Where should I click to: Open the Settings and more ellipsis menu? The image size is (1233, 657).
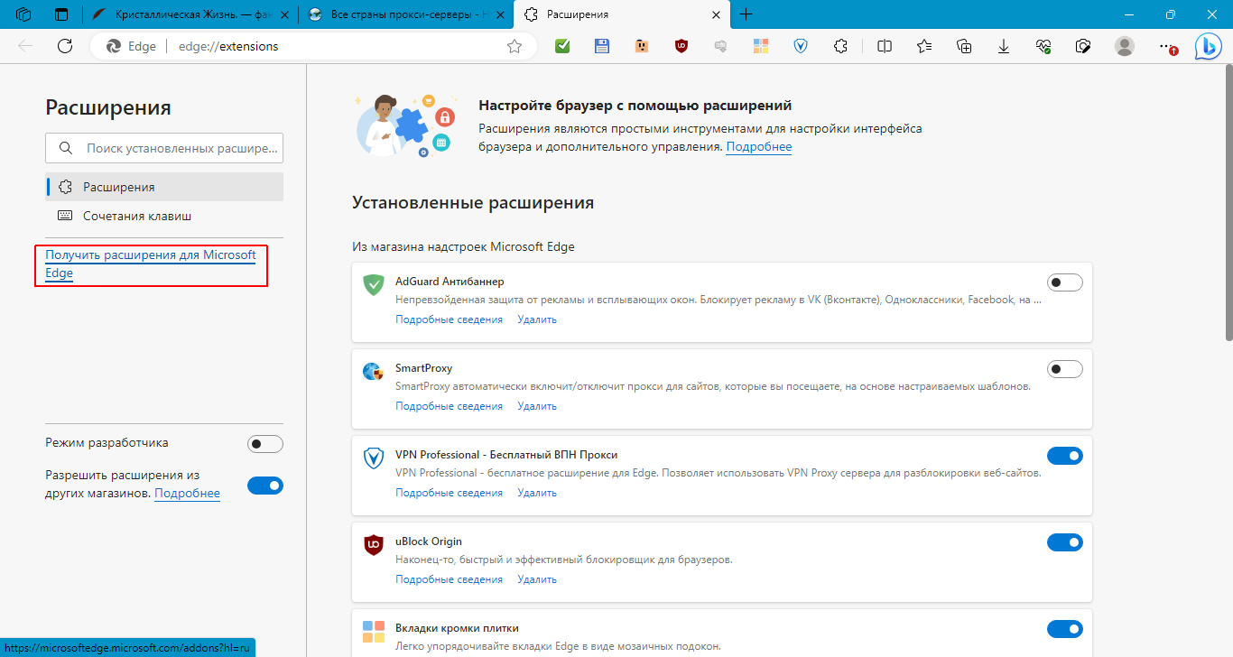click(x=1166, y=46)
